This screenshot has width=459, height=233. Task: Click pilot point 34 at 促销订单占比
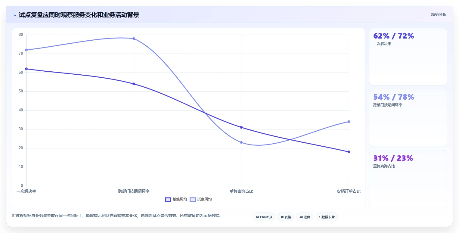pyautogui.click(x=349, y=122)
